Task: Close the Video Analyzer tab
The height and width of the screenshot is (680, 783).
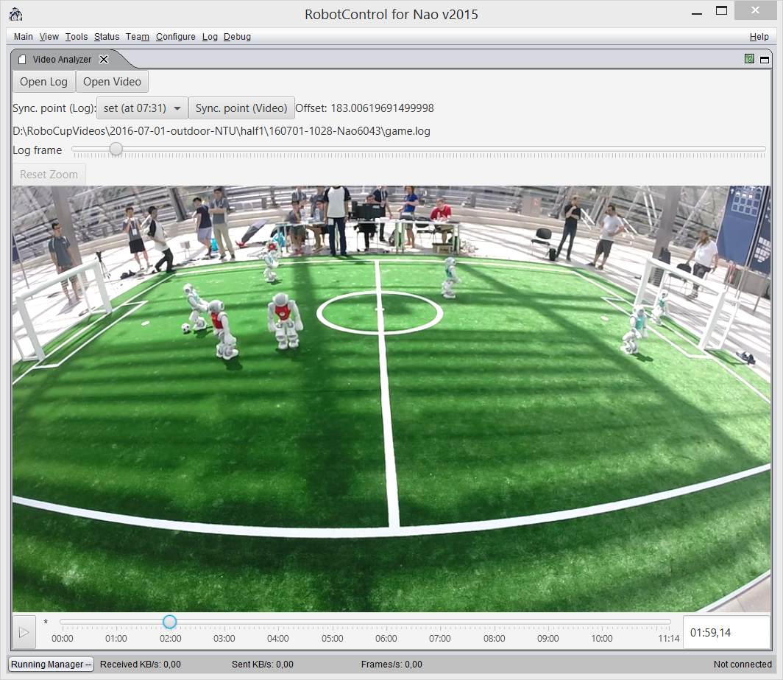Action: click(104, 60)
